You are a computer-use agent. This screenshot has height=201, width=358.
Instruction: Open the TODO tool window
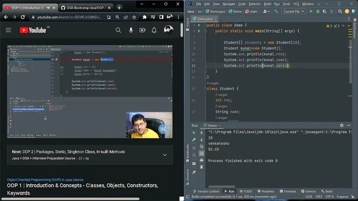click(x=246, y=191)
